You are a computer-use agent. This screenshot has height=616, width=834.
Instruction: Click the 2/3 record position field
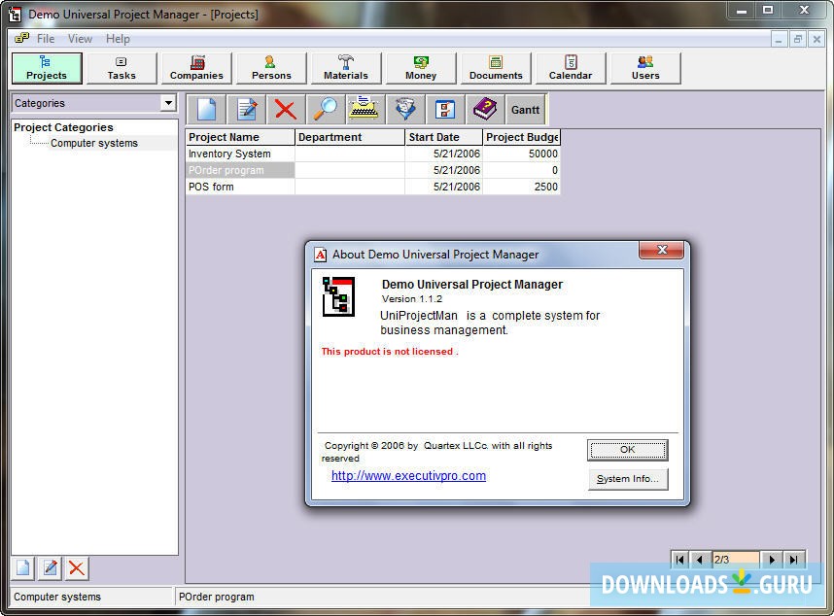tap(736, 559)
